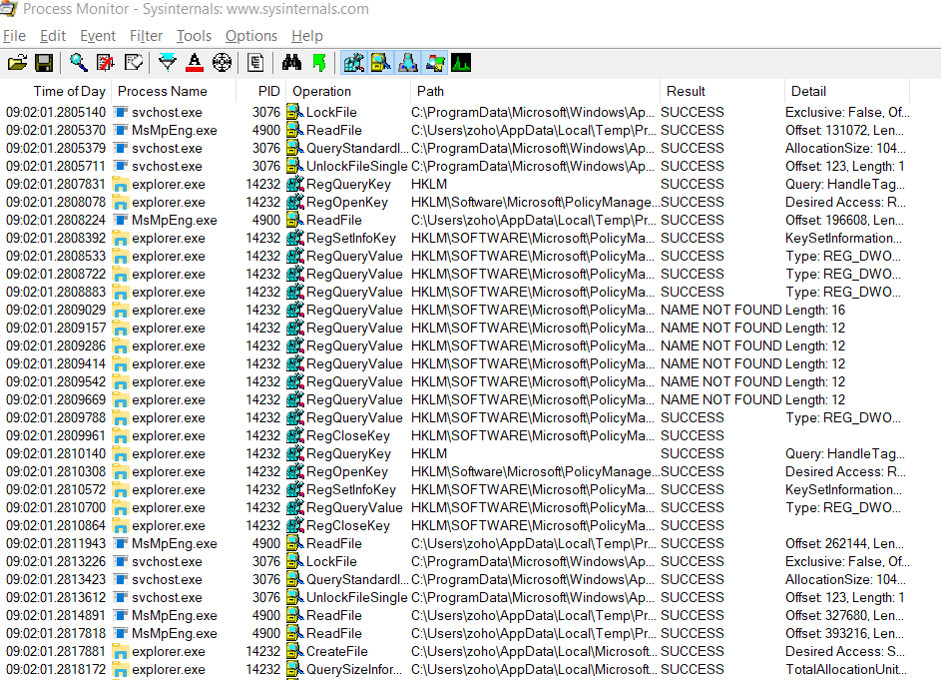Select NAME NOT FOUND result at 09:02:01.2809157
Viewport: 941px width, 680px height.
tap(721, 328)
